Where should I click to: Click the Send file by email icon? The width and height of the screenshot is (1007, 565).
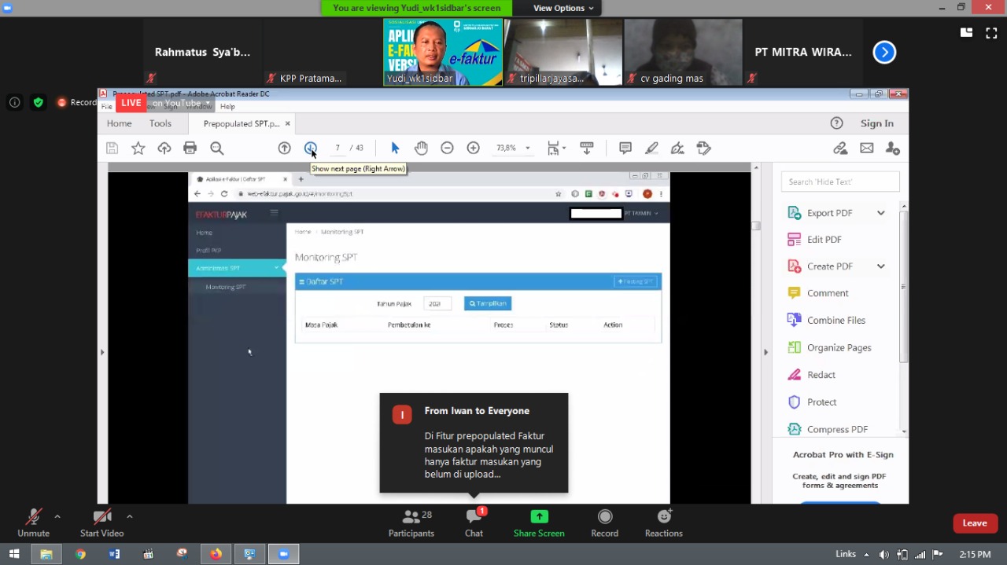[866, 148]
